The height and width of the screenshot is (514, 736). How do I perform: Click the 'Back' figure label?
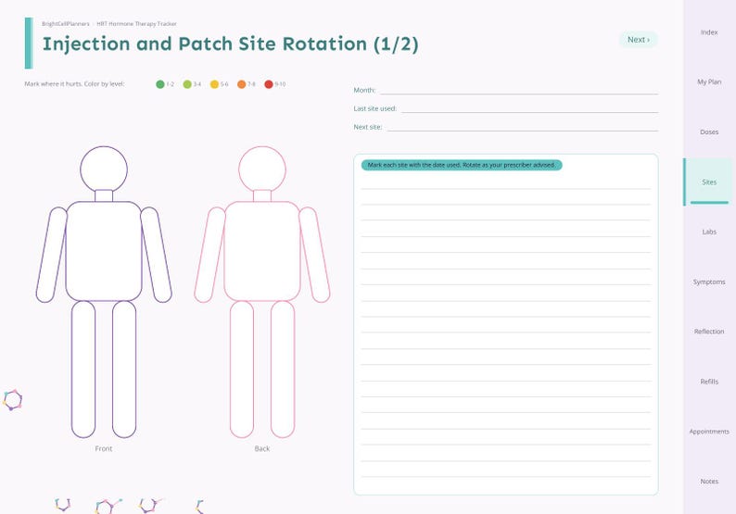tap(262, 449)
